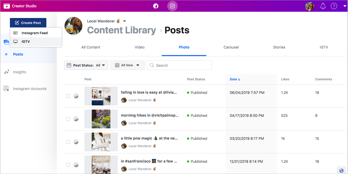Expand the 'All time' date filter

pos(127,65)
